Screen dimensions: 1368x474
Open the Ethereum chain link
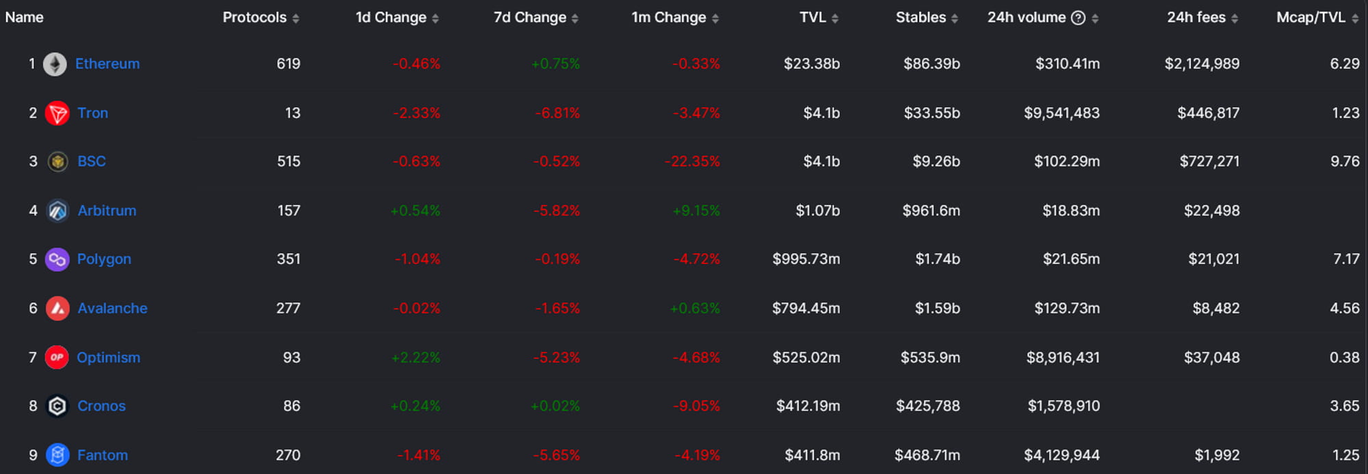pos(107,64)
